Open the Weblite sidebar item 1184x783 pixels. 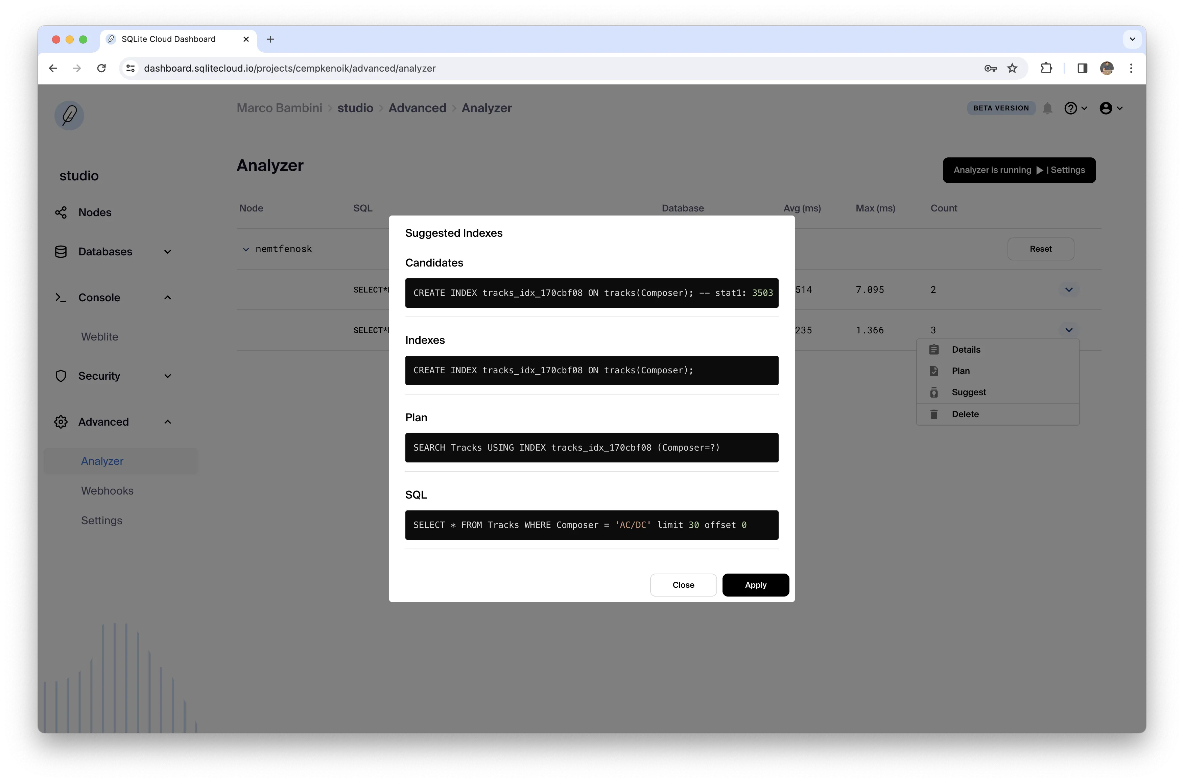pos(99,336)
